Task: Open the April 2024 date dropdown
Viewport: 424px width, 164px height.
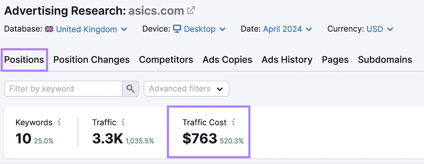Action: [308, 29]
